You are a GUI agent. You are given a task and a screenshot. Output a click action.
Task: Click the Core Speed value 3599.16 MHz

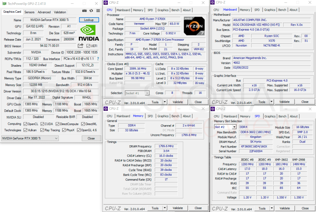[138, 69]
